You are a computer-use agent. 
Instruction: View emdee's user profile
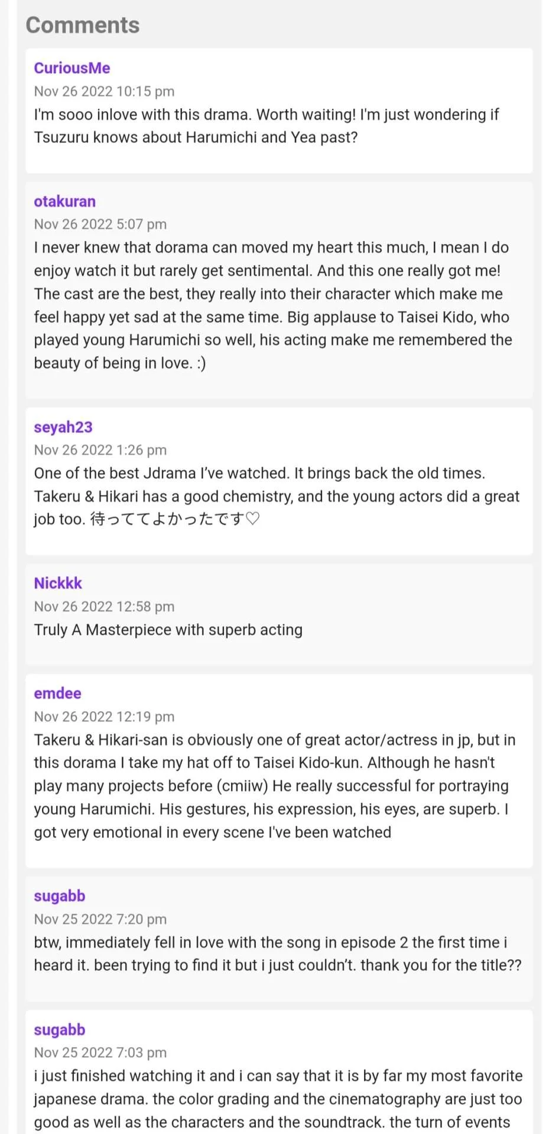pyautogui.click(x=57, y=693)
